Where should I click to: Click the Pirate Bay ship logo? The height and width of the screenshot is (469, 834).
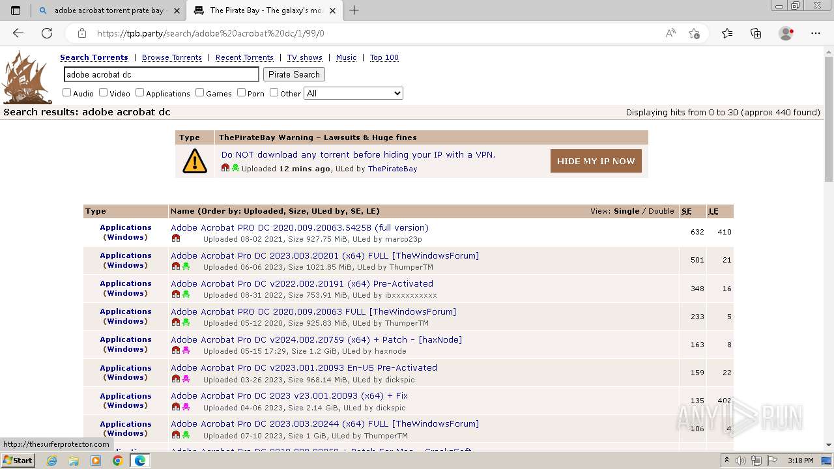(x=27, y=78)
